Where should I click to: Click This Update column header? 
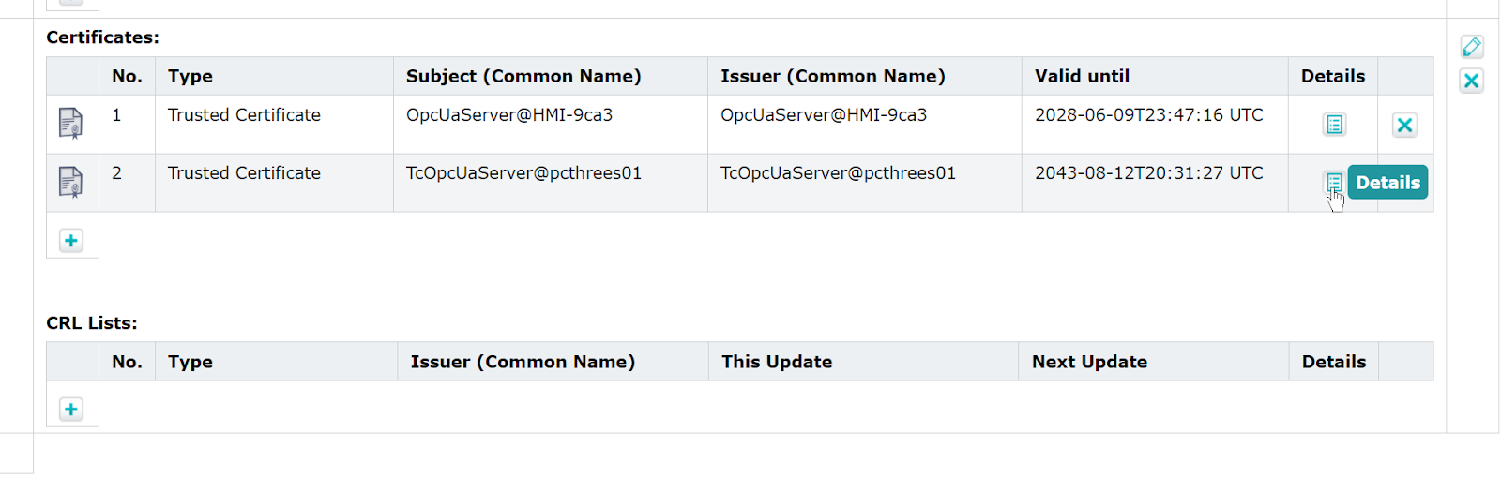pyautogui.click(x=777, y=362)
